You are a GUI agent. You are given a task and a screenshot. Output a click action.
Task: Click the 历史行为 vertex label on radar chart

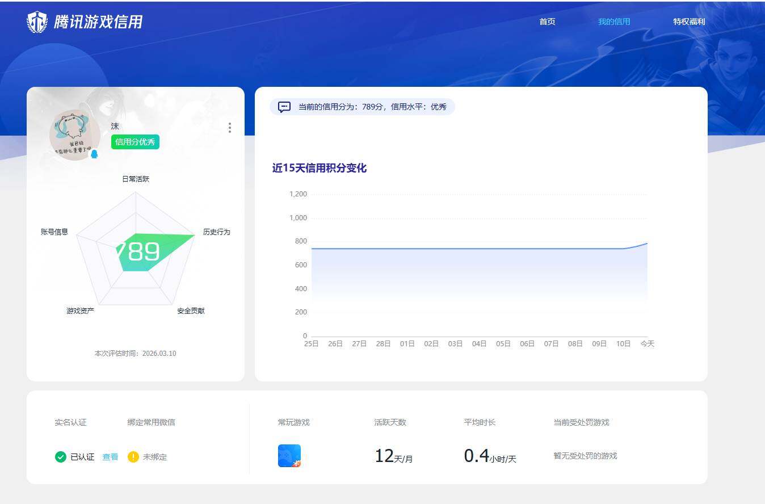coord(216,232)
